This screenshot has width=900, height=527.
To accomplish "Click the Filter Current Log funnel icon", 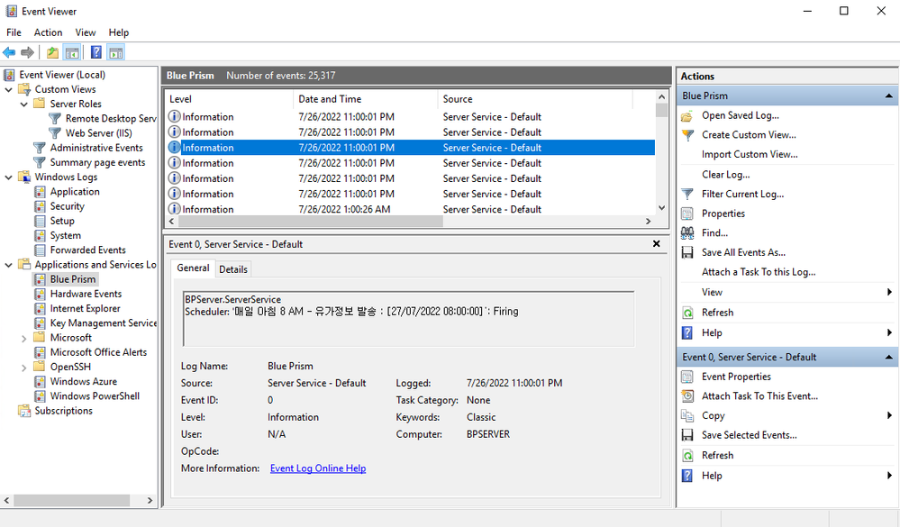I will pyautogui.click(x=687, y=194).
